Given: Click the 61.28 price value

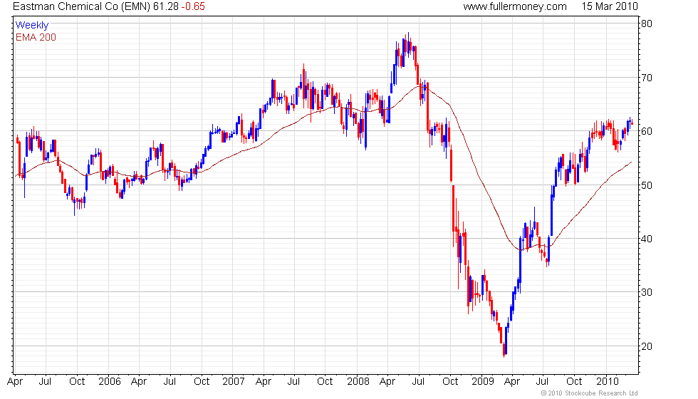Looking at the screenshot, I should [x=165, y=6].
